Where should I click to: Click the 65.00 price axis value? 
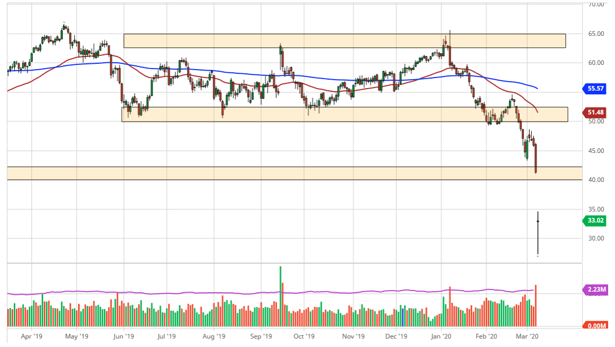coord(596,34)
